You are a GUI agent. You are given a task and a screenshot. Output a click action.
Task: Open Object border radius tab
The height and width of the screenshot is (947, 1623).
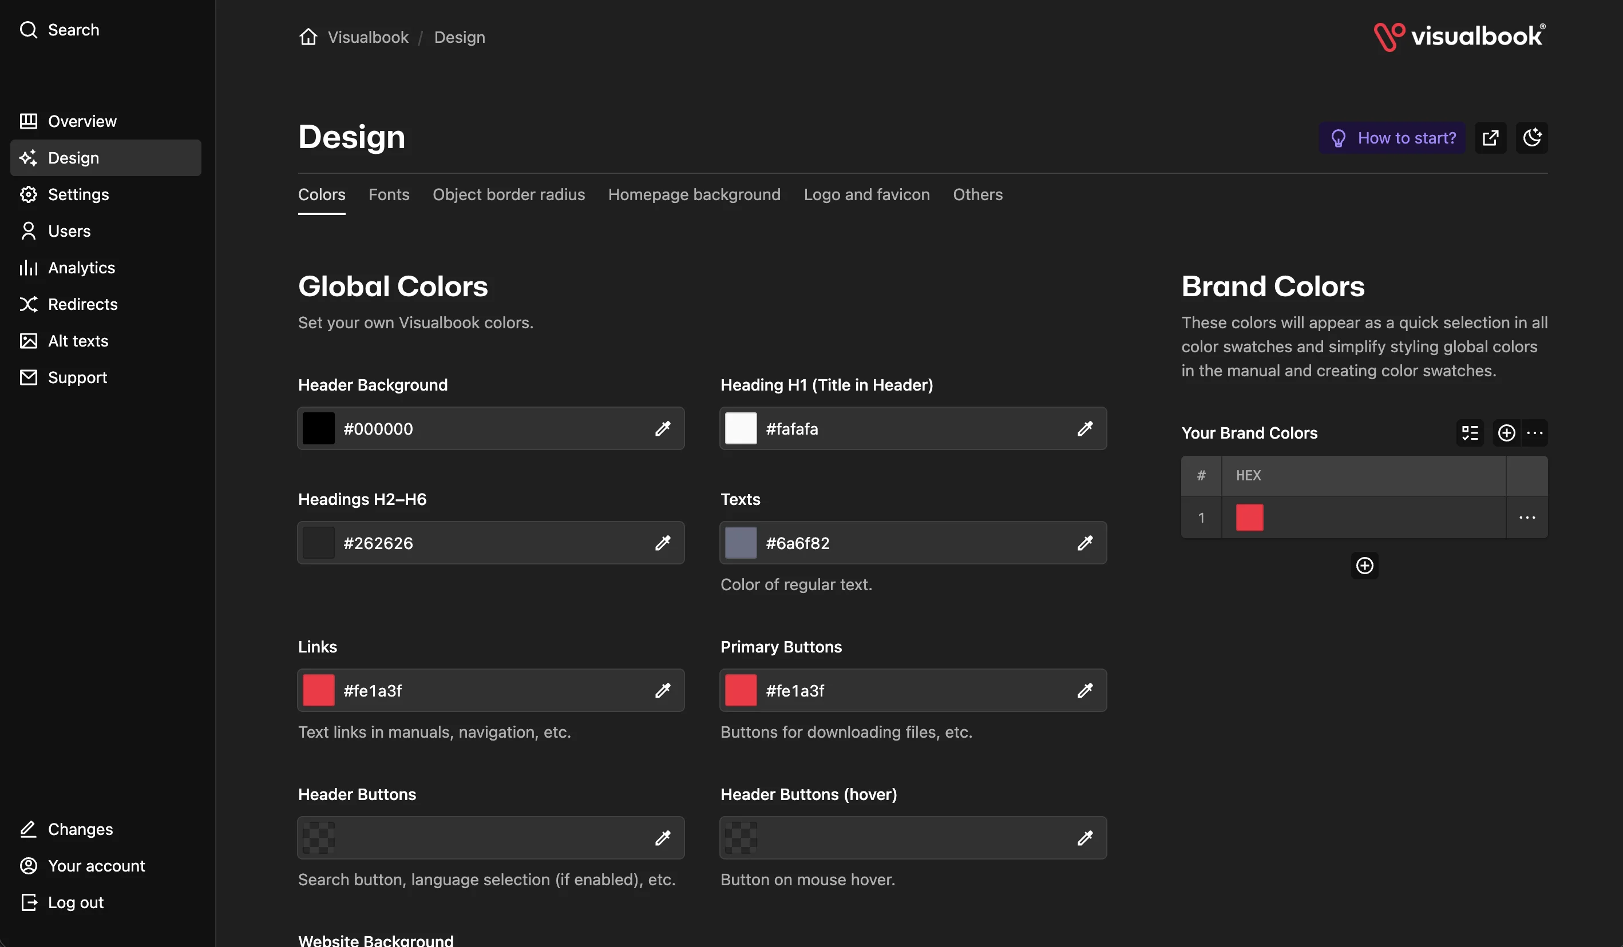(509, 194)
